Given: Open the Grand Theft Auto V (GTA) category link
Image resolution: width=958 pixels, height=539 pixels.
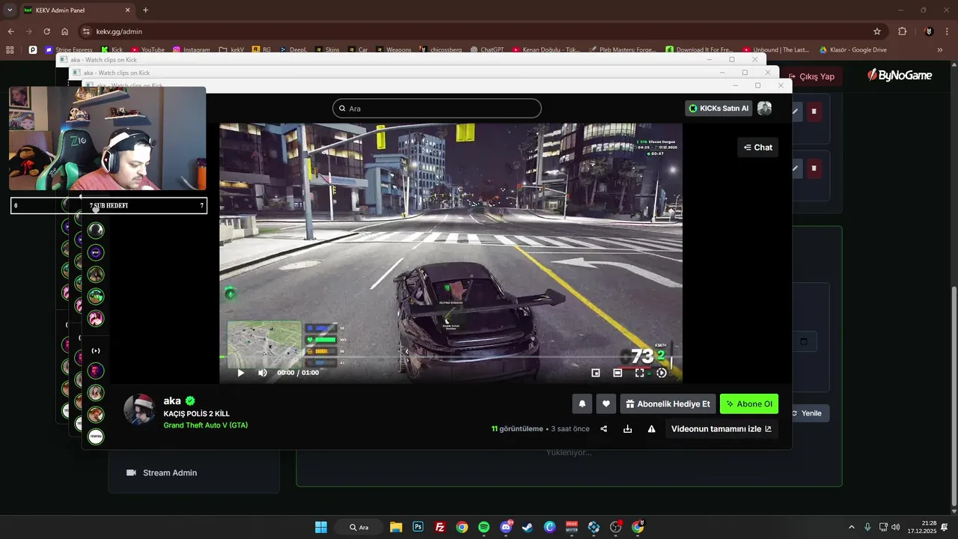Looking at the screenshot, I should point(206,425).
